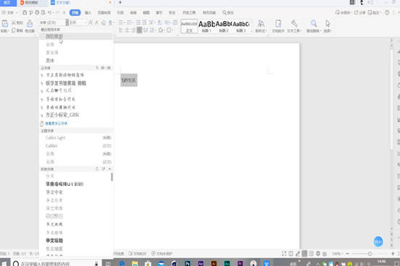Collapse the system fonts section arrow
Screen dimensions: 400x266
110,168
